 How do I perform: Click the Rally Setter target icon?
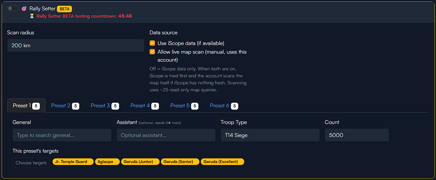click(24, 9)
